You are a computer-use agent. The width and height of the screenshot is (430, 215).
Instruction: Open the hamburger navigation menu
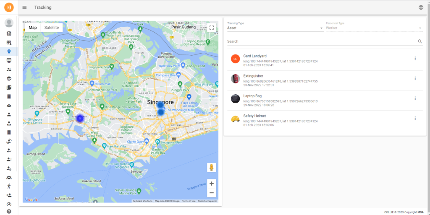(x=24, y=8)
